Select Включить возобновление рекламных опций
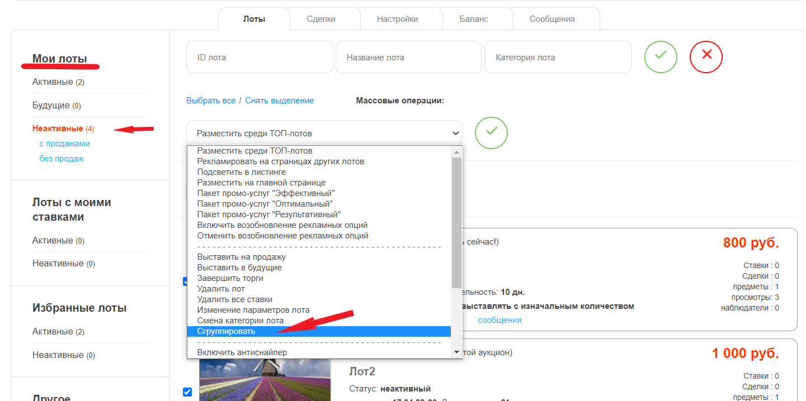 tap(319, 225)
